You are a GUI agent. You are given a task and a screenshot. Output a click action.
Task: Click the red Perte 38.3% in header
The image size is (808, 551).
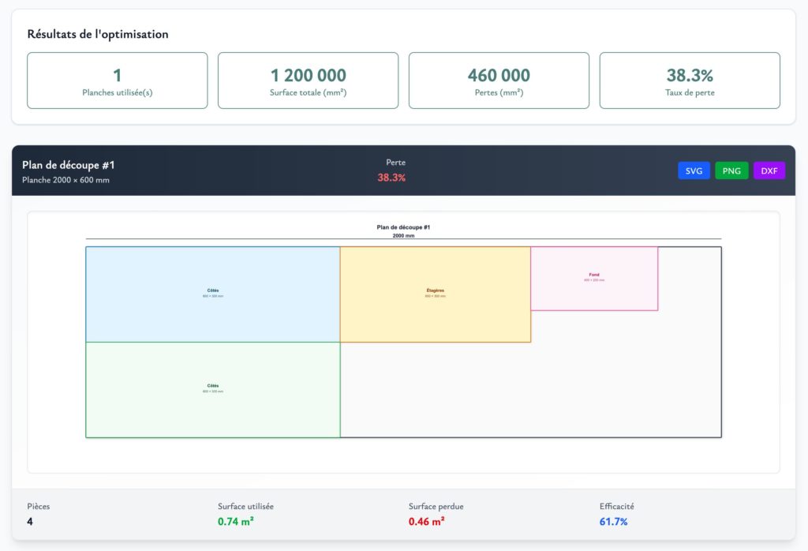point(391,178)
